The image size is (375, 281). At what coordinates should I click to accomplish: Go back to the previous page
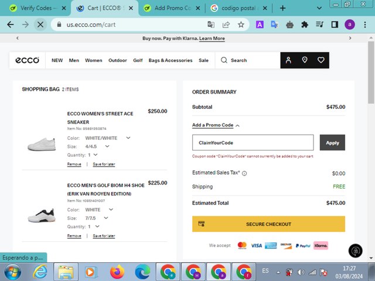point(11,25)
